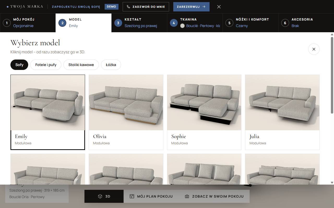
Task: Click the Bouclé Orla · Perłowy summary text
Action: [x=27, y=197]
